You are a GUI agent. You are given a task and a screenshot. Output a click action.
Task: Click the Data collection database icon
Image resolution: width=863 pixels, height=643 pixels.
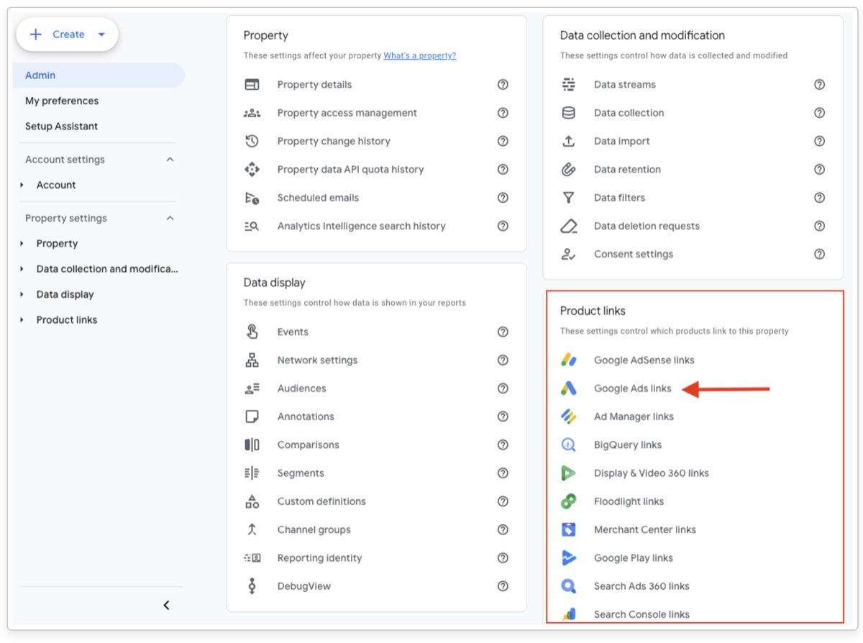pos(569,113)
